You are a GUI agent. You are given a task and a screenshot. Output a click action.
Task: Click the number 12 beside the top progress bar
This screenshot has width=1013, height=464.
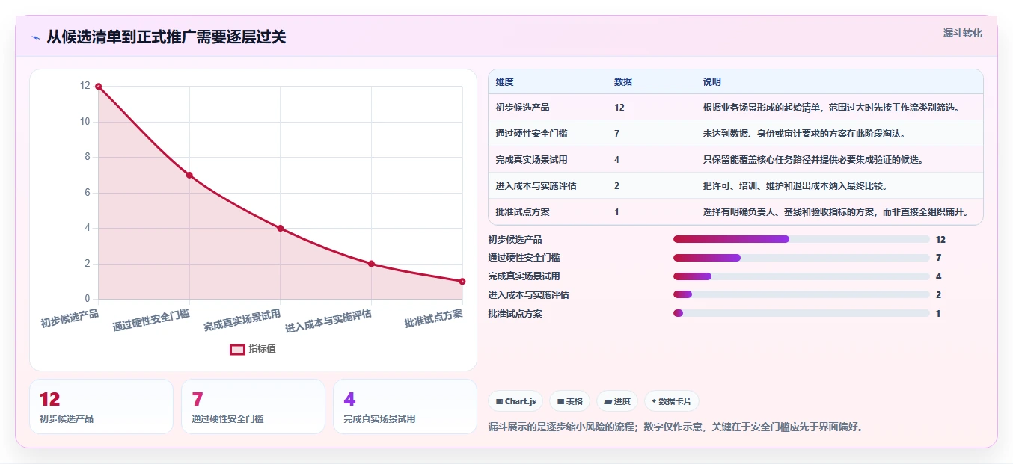(x=940, y=240)
